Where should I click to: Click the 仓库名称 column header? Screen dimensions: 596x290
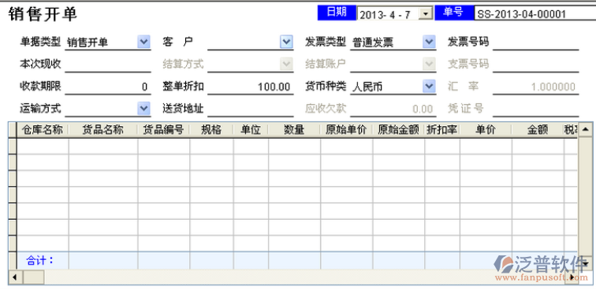[43, 130]
